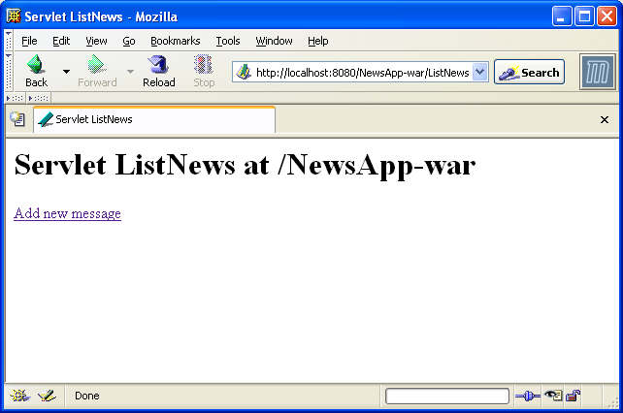
Task: Click the address bar URL field
Action: [362, 73]
